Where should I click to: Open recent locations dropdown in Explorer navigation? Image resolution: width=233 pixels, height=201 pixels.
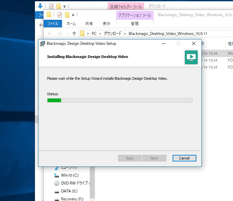click(x=67, y=34)
